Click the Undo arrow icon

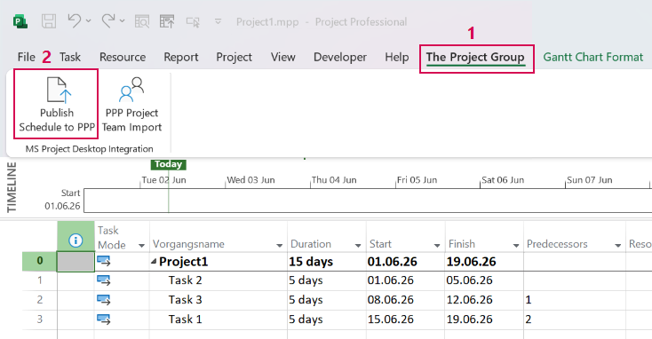75,20
